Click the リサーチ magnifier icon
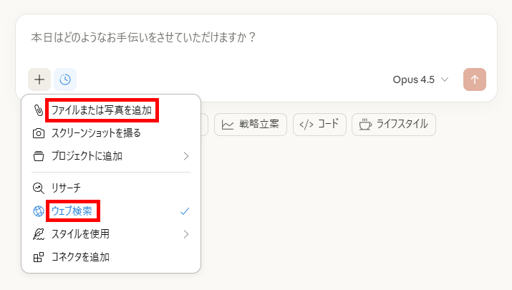This screenshot has height=290, width=512. click(39, 188)
